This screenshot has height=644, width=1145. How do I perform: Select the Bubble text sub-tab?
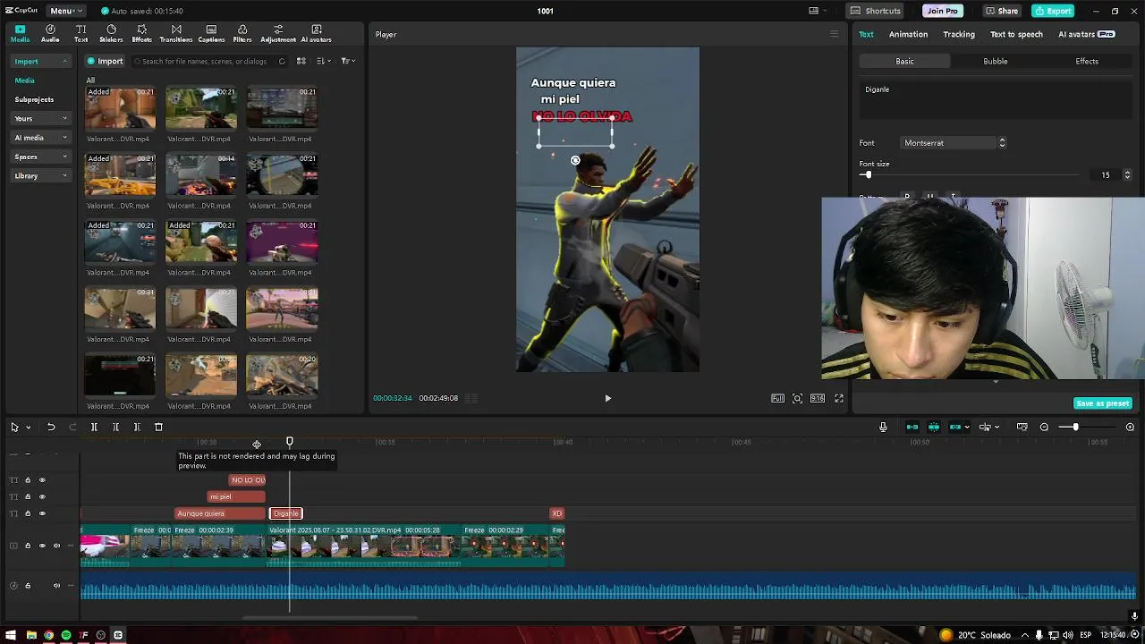[996, 61]
